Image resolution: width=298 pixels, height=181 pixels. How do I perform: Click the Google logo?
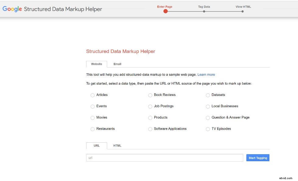point(12,9)
